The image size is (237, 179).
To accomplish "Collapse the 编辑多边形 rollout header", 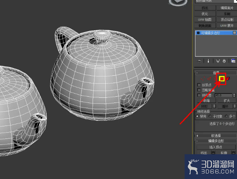I will pos(216,141).
